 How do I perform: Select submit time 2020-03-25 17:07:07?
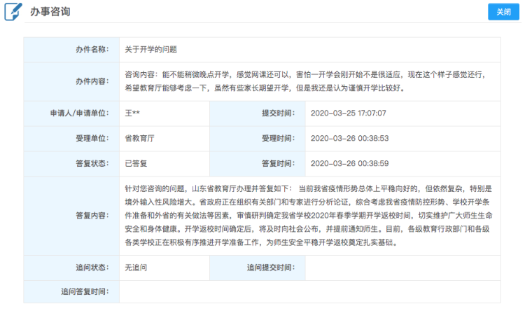pyautogui.click(x=348, y=113)
